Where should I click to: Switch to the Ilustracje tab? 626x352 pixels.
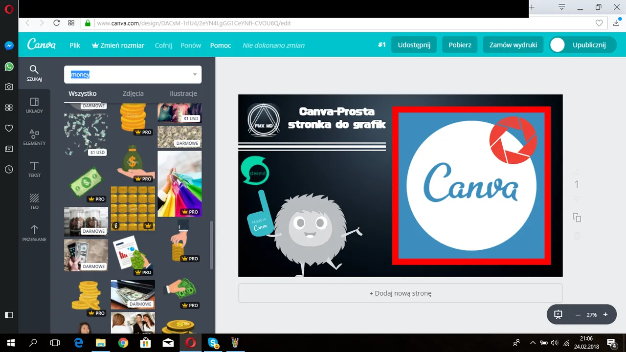point(183,93)
